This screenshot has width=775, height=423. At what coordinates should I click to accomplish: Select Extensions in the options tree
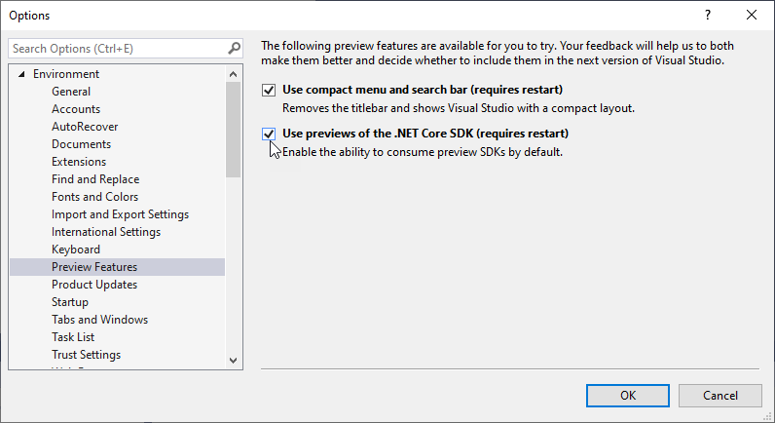click(x=79, y=162)
